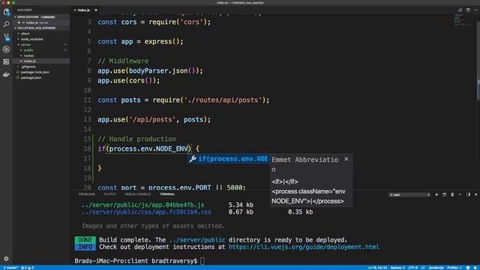Open package.json in the explorer
The image size is (480, 270).
[x=31, y=78]
